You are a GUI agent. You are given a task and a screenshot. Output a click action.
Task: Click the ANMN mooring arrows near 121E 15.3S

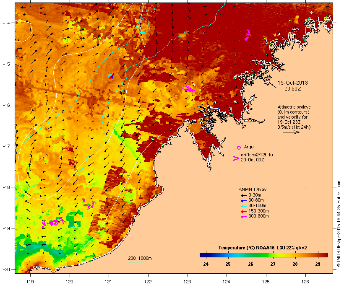(112, 76)
